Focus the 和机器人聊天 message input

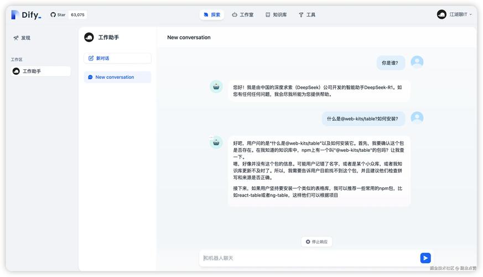coord(307,258)
